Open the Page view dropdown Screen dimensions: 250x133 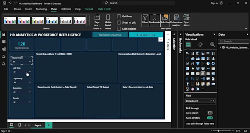pyautogui.click(x=97, y=20)
